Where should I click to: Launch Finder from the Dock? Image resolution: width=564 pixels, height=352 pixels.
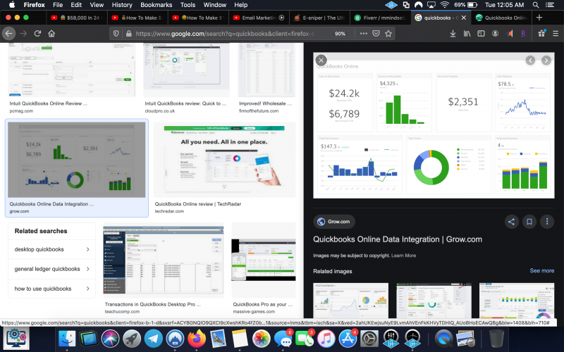(67, 339)
